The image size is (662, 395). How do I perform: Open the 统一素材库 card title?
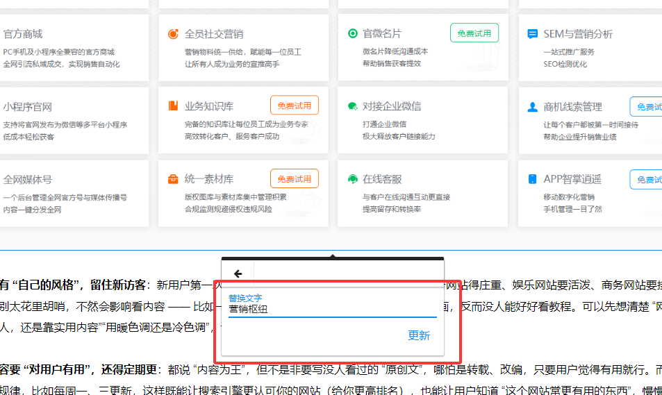coord(209,179)
